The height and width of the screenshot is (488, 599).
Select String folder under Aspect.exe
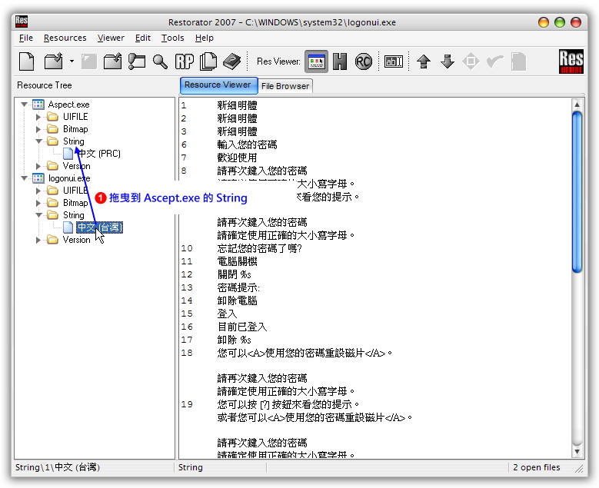74,141
